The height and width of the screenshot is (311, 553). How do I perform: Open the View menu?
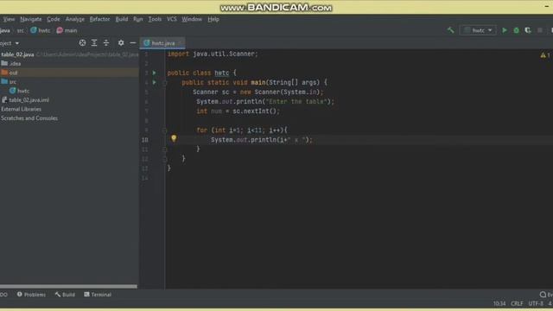click(x=9, y=19)
